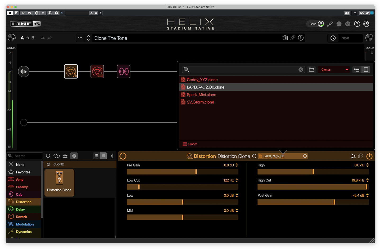The image size is (381, 250).
Task: Adjust the Low band value stepper arrows
Action: click(237, 195)
